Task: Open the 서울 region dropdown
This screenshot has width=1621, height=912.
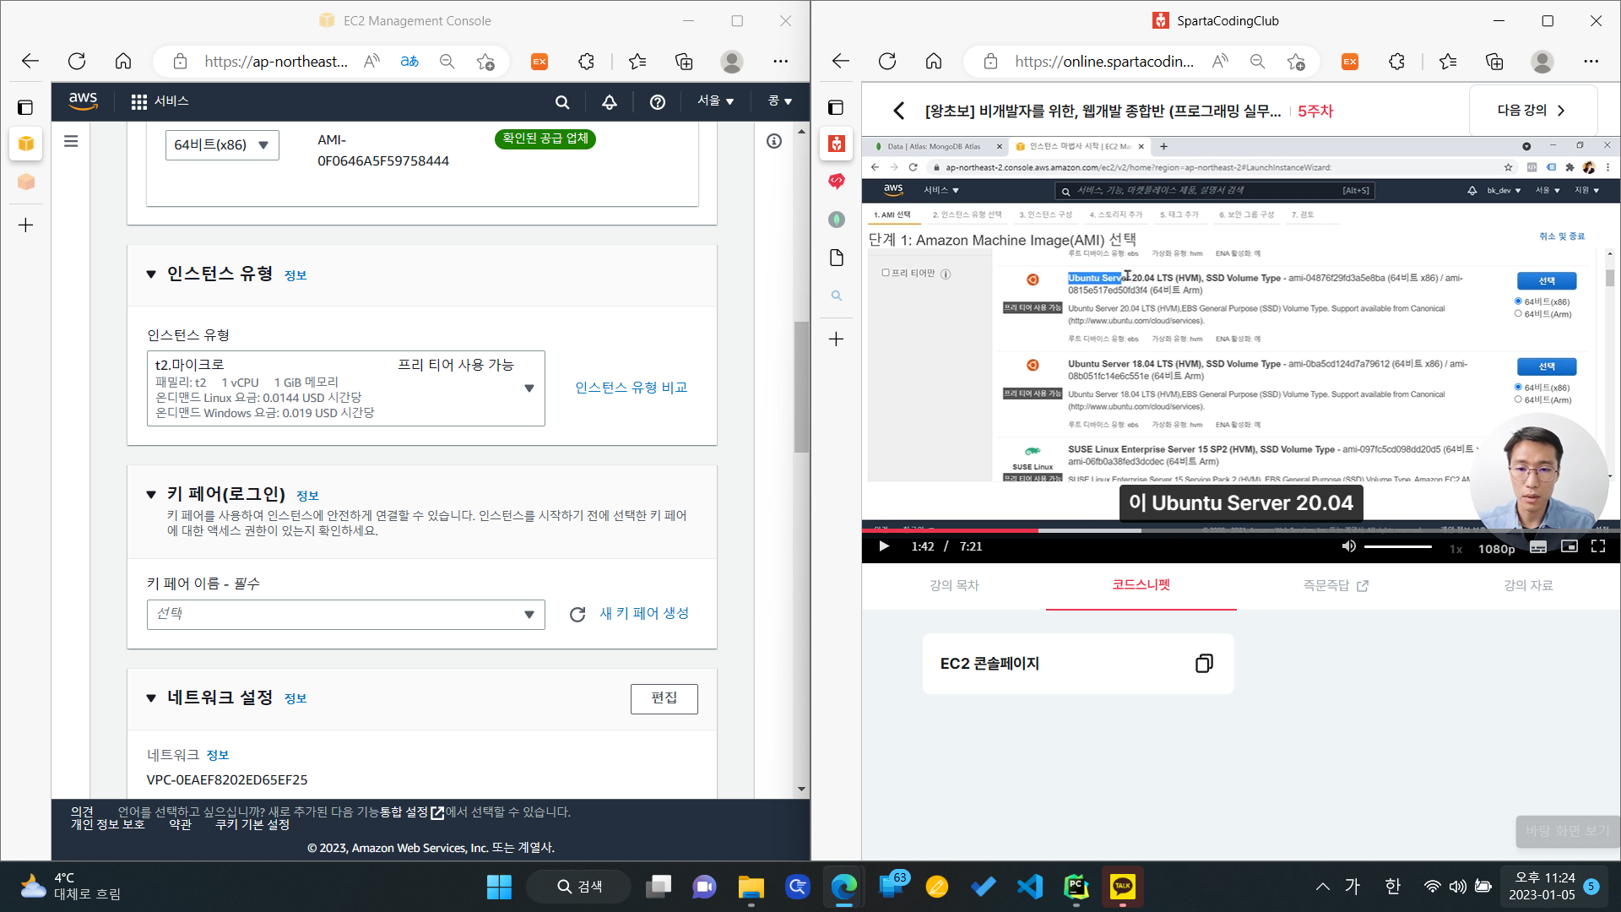Action: [x=715, y=101]
